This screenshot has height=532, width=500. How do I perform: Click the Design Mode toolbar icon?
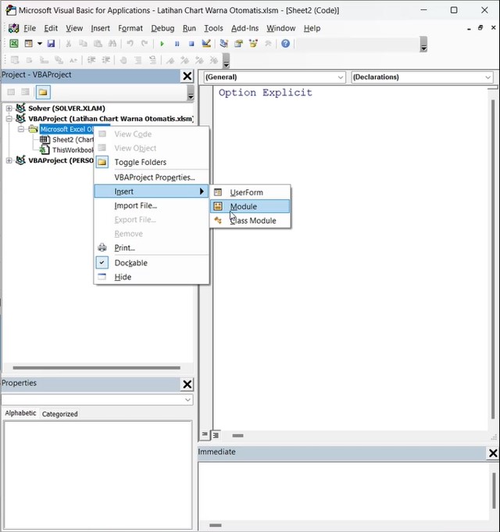click(206, 44)
